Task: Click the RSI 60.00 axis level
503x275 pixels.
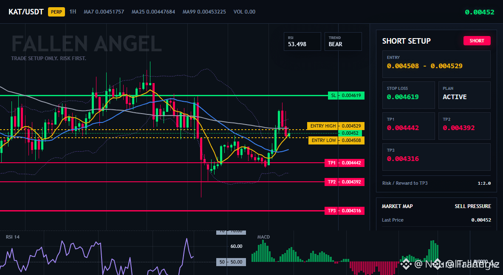Action: click(x=237, y=246)
